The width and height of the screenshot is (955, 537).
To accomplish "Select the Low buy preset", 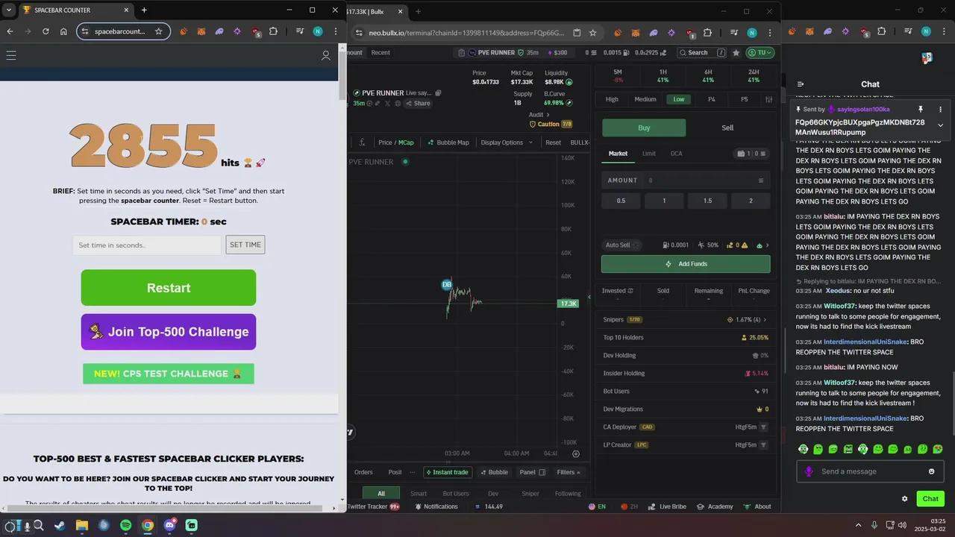I will point(678,98).
